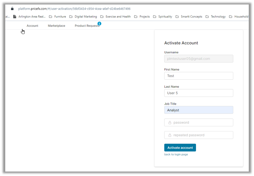Open the Arlington Area Real bookmark
The image size is (254, 176).
pyautogui.click(x=29, y=17)
